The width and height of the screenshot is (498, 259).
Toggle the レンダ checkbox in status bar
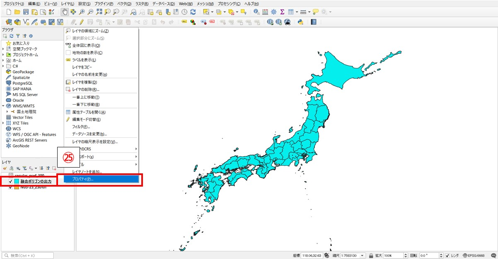[447, 255]
